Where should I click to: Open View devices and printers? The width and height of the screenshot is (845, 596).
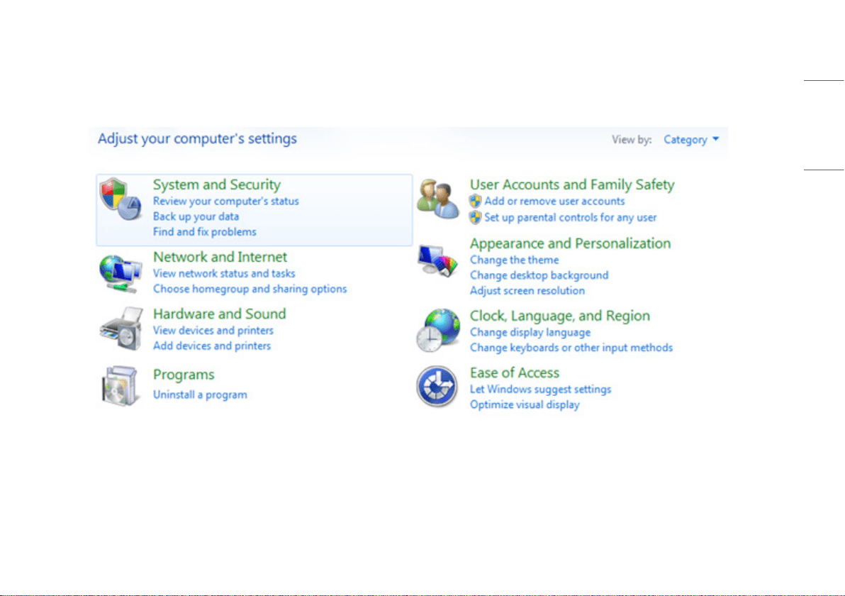click(213, 331)
